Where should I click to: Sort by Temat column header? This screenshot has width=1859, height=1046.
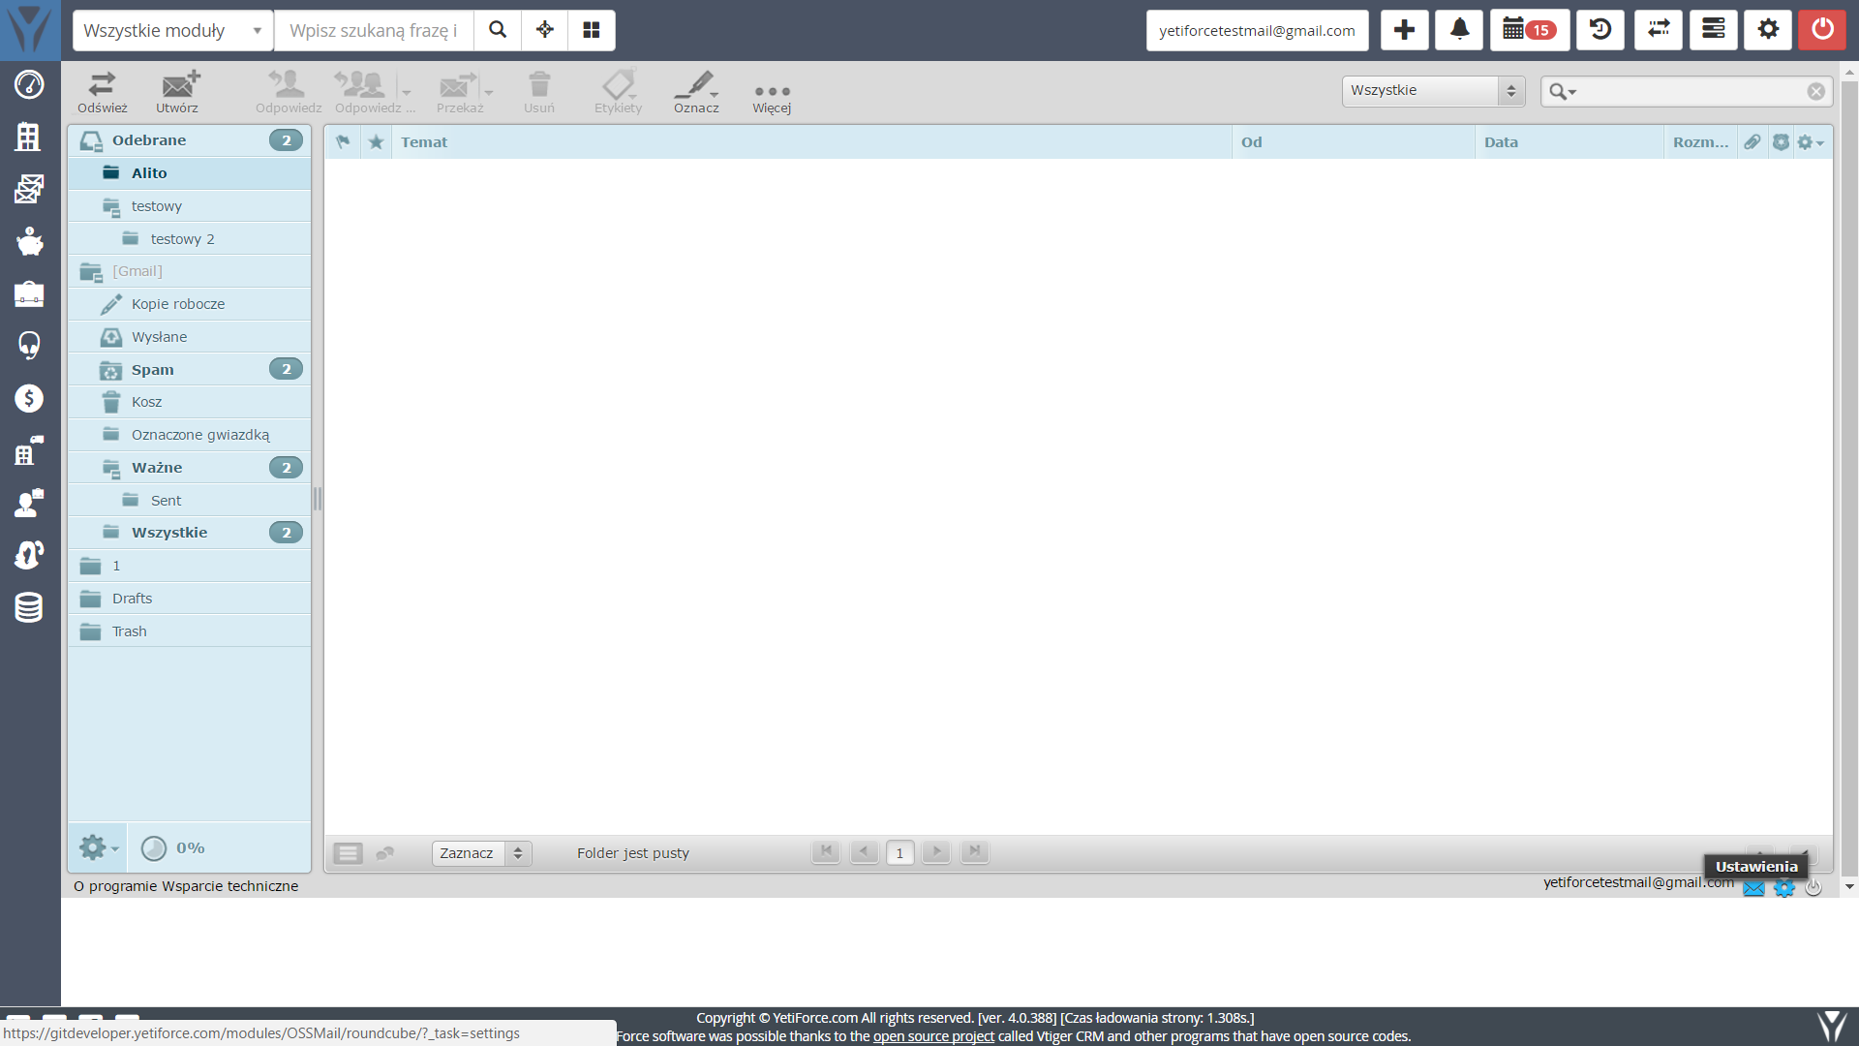(x=811, y=142)
